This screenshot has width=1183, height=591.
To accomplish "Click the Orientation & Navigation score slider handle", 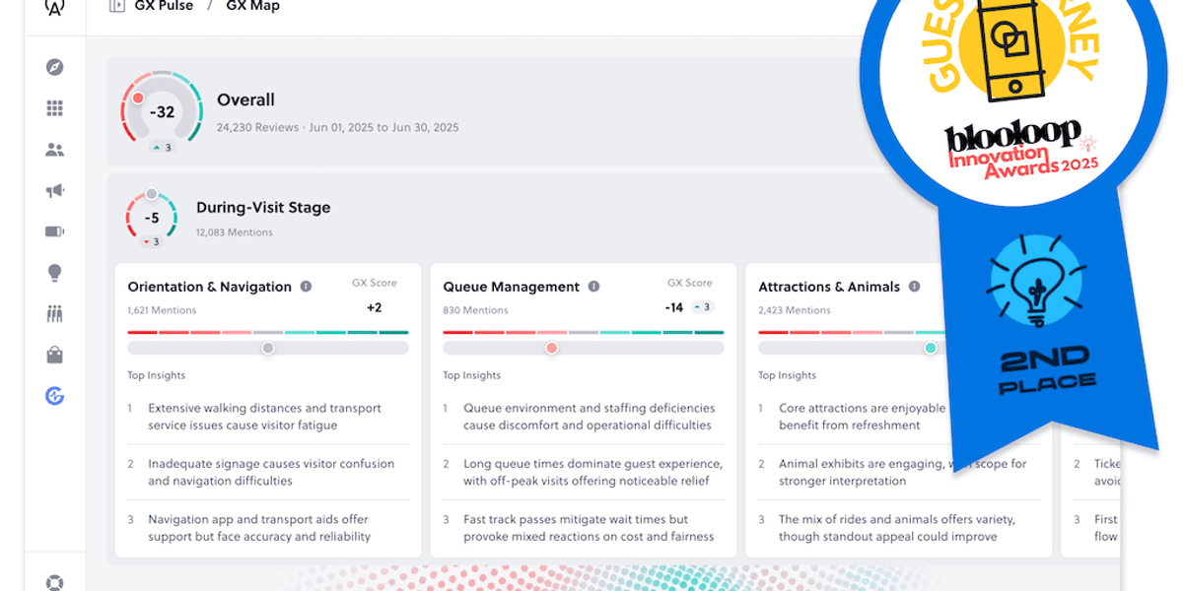I will click(268, 348).
